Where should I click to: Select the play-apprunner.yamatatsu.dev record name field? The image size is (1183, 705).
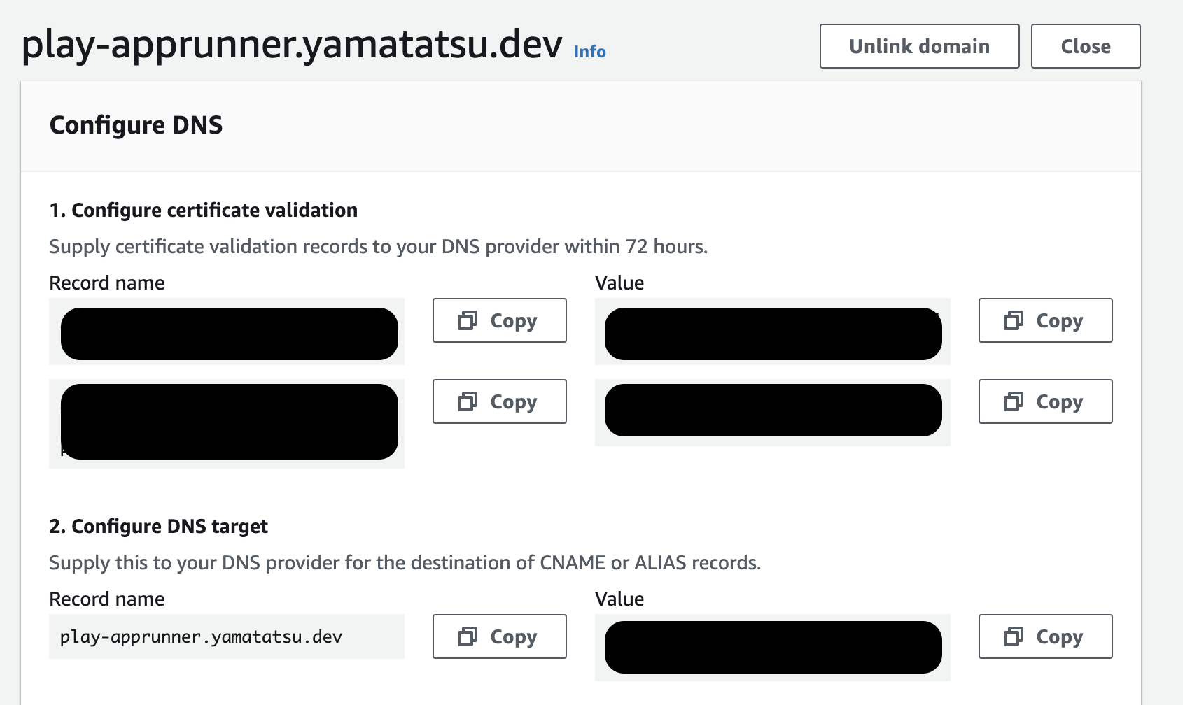pos(225,636)
